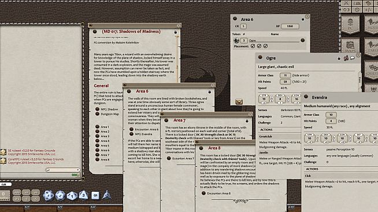Viewport: 378px width, 212px height.
Task: Toggle the -5 modifier button
Action: (x=35, y=199)
